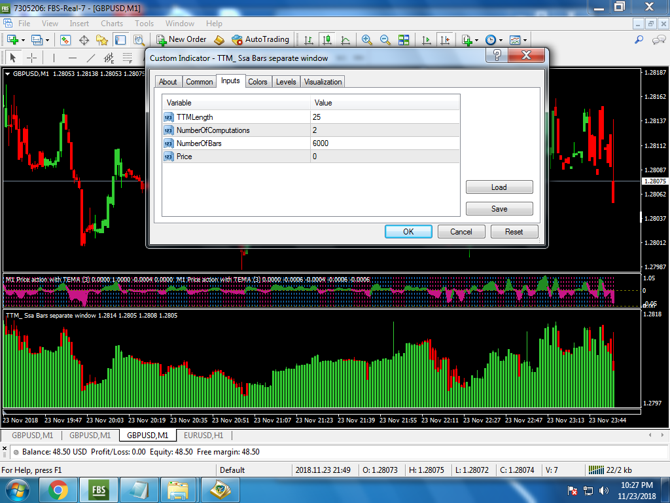
Task: Select the Line chart type icon
Action: [345, 40]
